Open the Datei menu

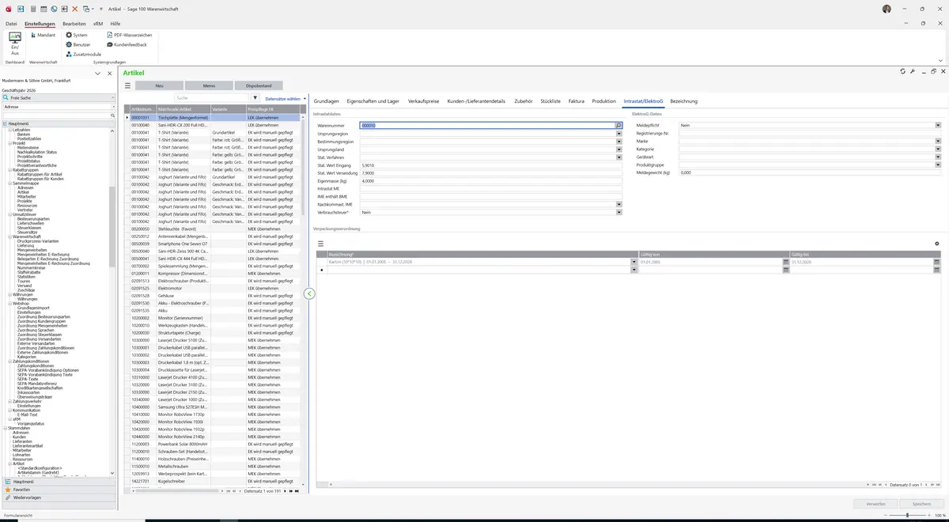(x=11, y=24)
